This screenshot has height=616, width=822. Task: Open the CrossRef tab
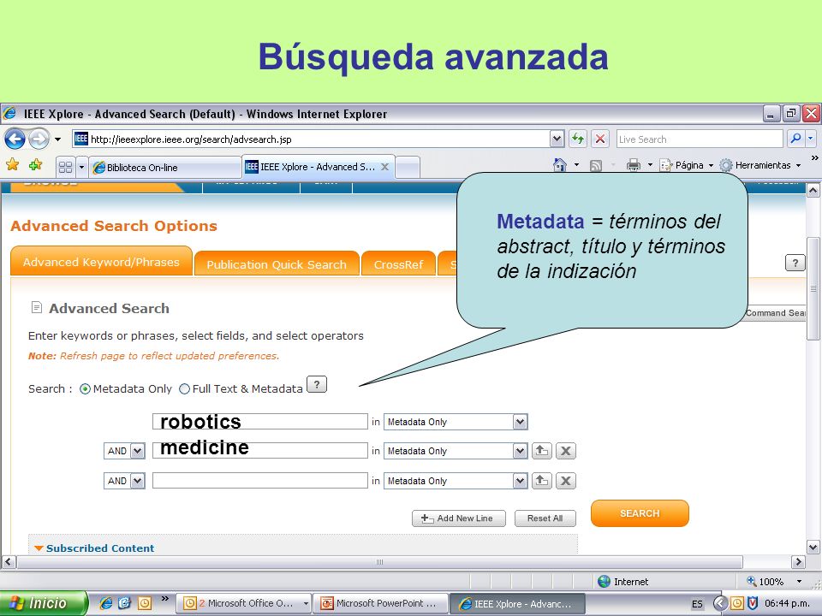(398, 264)
